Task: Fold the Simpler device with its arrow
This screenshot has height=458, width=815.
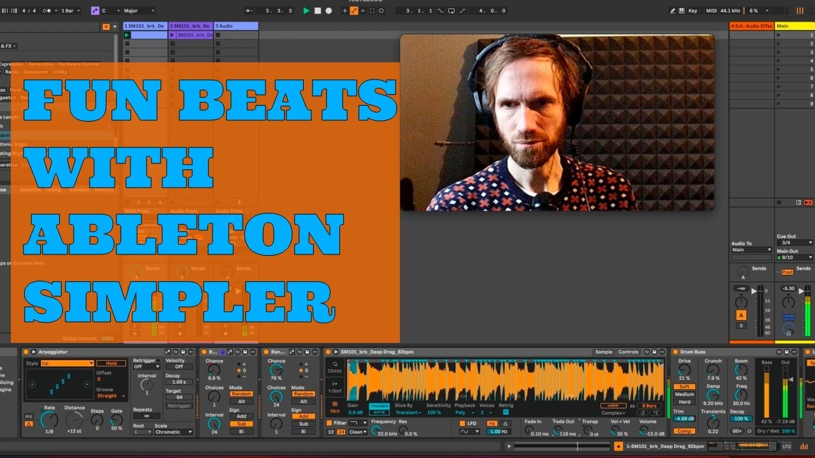Action: tap(336, 352)
